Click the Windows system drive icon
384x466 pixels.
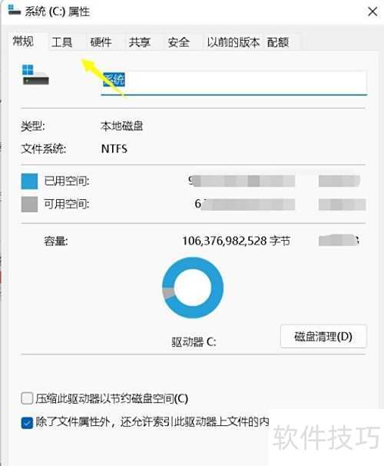point(35,75)
